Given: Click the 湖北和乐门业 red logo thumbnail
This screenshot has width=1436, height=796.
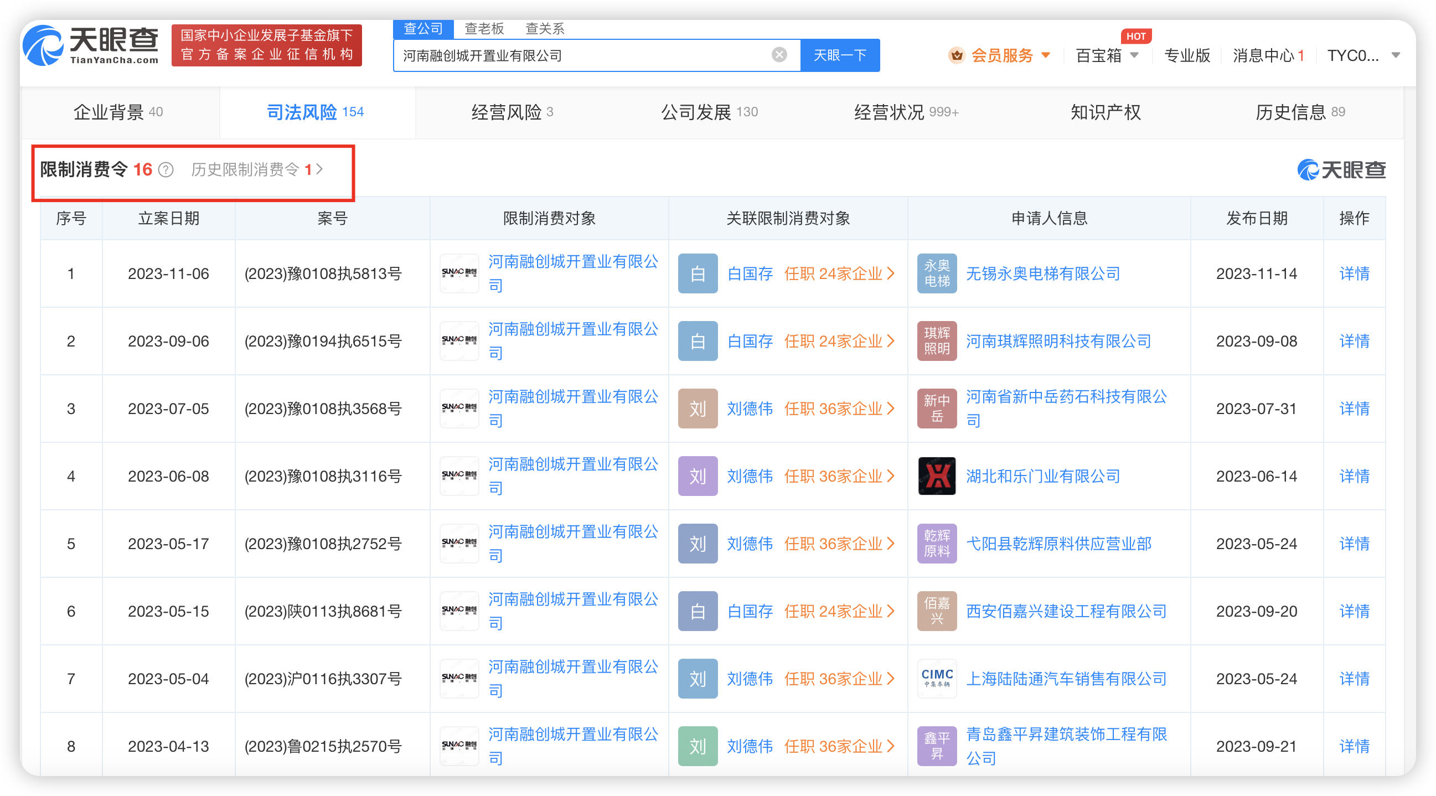Looking at the screenshot, I should pos(937,476).
